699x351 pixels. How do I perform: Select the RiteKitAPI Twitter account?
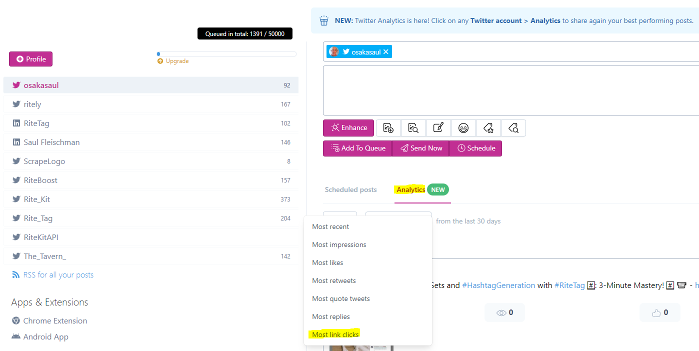(151, 237)
